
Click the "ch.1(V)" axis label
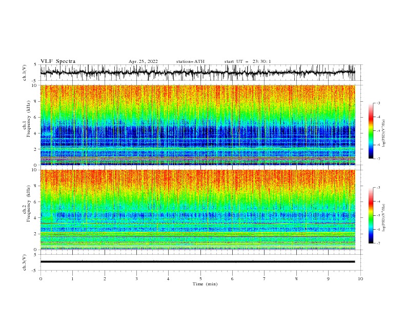click(25, 73)
